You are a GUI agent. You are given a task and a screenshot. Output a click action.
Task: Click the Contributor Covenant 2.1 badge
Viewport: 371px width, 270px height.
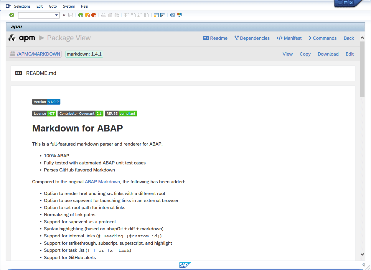coord(80,114)
